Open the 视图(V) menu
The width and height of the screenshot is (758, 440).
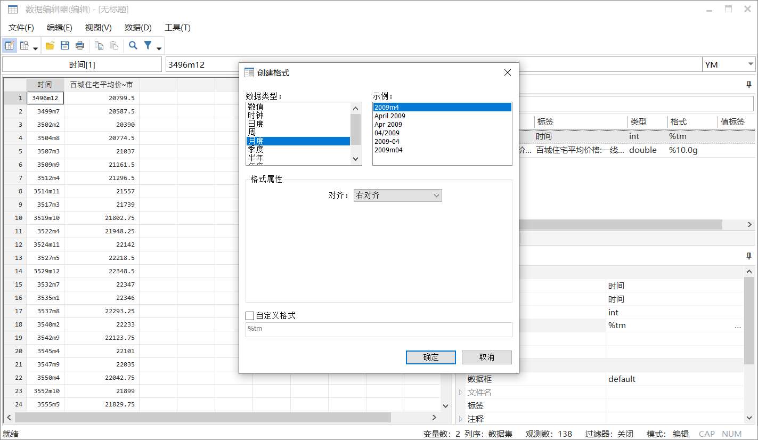[x=99, y=28]
